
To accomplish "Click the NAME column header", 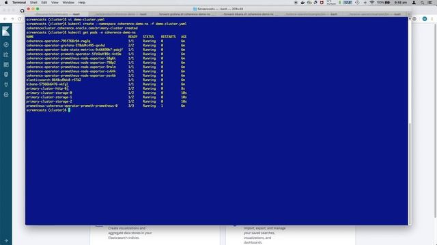I will pos(30,37).
